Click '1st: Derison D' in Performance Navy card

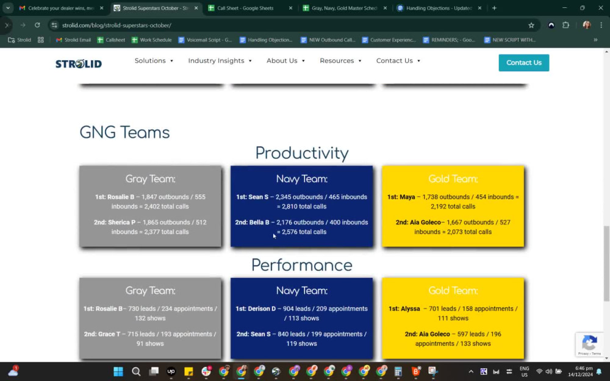tap(255, 308)
